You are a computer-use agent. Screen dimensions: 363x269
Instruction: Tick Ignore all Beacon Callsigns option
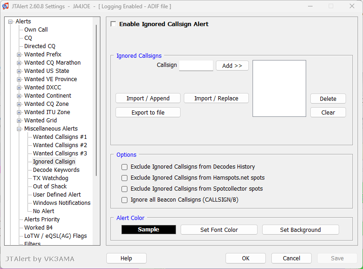124,200
